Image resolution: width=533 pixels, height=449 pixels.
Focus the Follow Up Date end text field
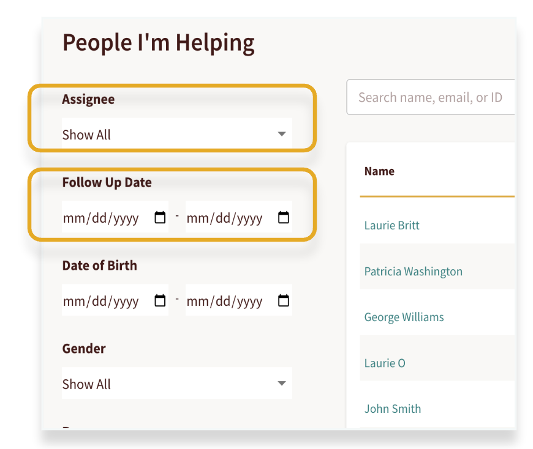click(x=225, y=218)
